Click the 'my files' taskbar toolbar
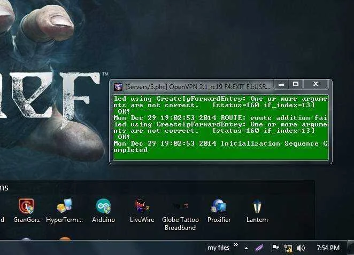The image size is (354, 255). click(218, 248)
